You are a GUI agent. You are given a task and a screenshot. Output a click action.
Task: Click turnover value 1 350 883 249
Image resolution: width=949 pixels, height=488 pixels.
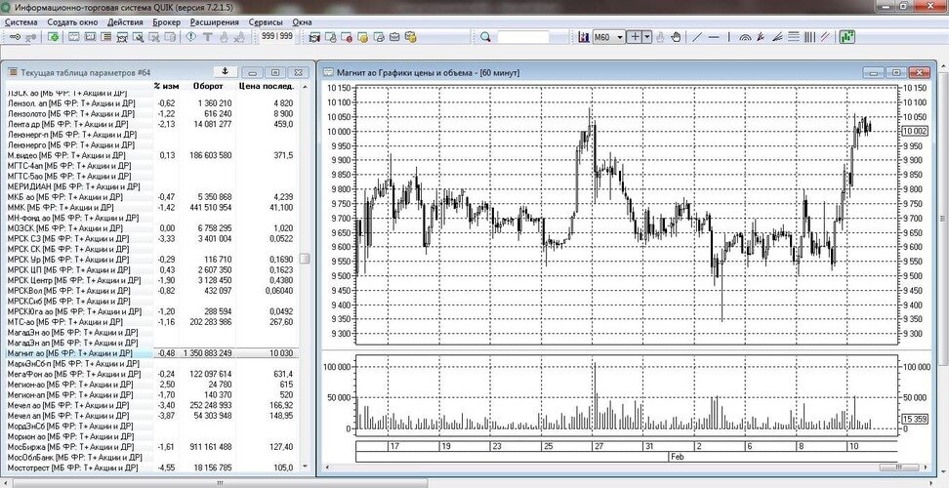pos(207,352)
